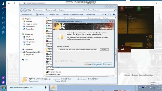Click the Explorer search field Поиск: Загрузки

[x=102, y=10]
